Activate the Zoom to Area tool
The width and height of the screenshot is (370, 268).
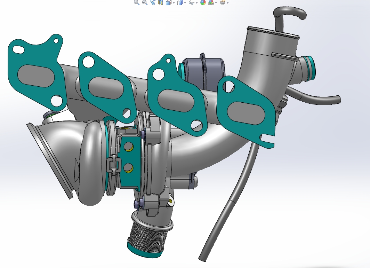(x=144, y=2)
